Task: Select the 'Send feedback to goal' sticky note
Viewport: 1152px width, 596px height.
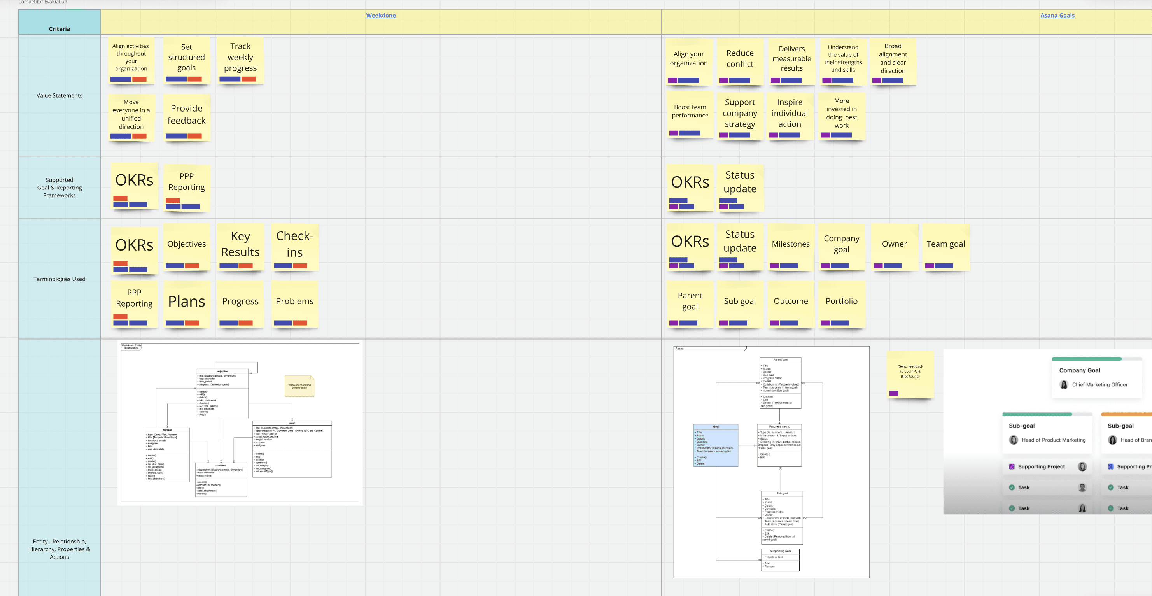Action: point(910,375)
